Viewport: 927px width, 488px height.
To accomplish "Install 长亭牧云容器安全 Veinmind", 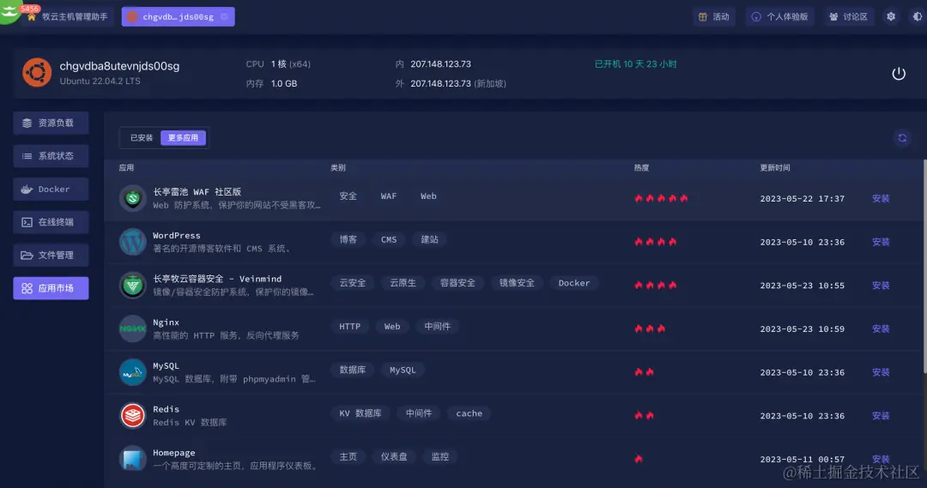I will 881,286.
